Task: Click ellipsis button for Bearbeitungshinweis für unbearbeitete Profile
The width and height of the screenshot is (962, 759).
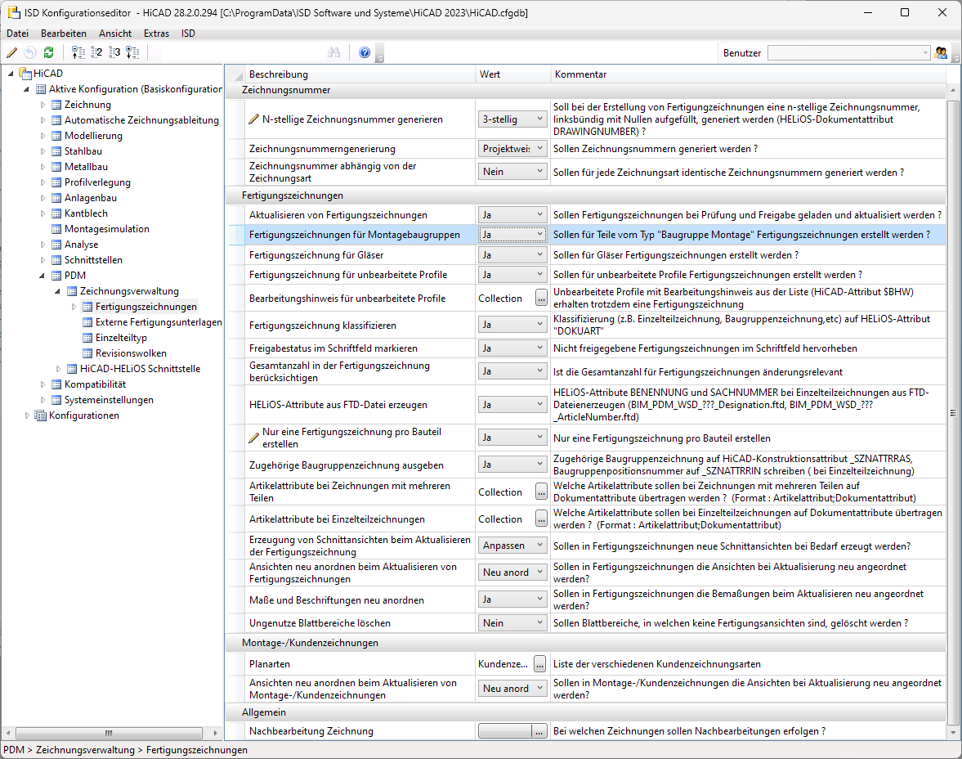Action: [x=541, y=299]
